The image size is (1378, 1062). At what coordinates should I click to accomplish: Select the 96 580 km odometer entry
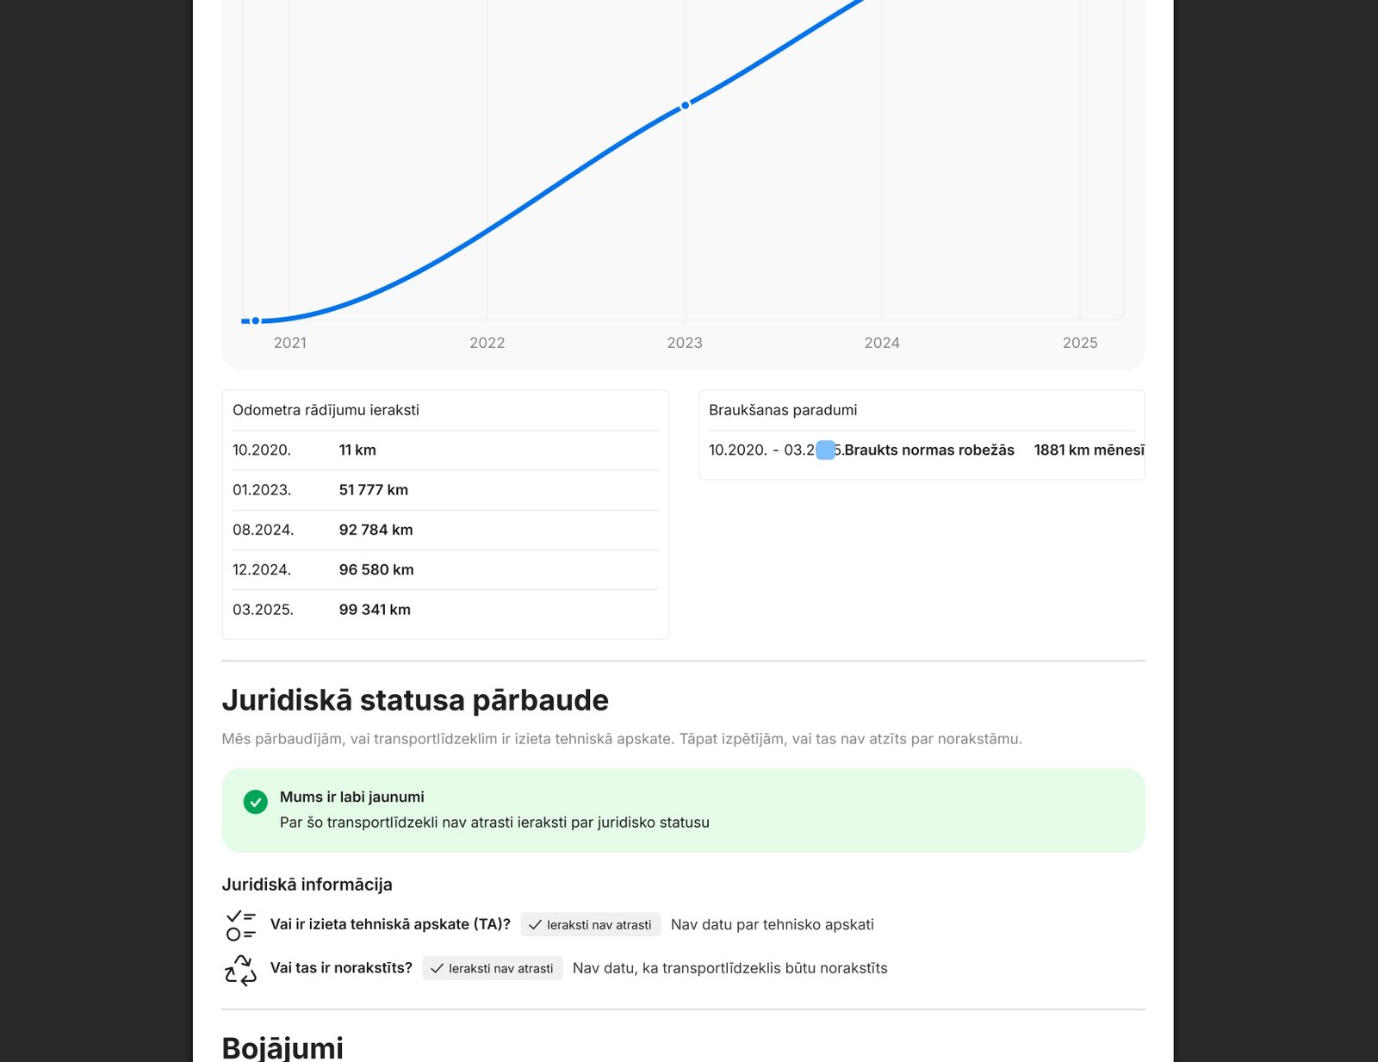tap(376, 570)
